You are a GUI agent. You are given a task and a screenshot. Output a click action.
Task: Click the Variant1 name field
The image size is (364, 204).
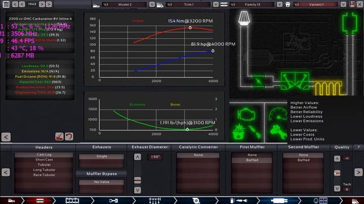click(316, 5)
